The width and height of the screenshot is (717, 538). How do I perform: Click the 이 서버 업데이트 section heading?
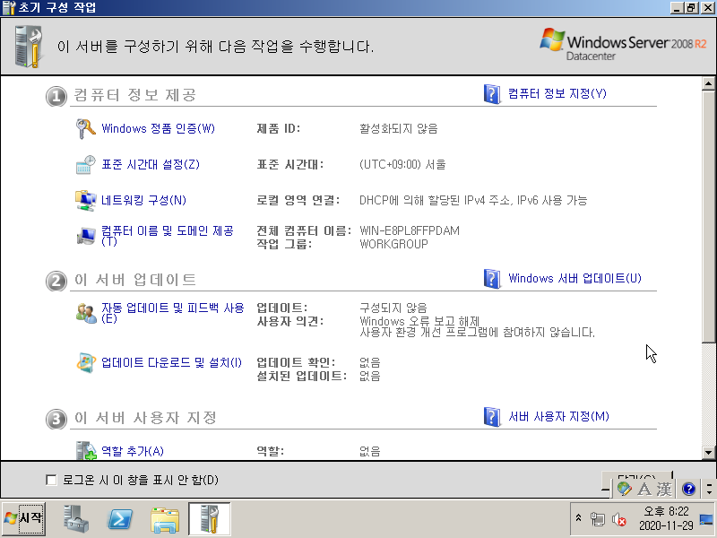pyautogui.click(x=135, y=280)
